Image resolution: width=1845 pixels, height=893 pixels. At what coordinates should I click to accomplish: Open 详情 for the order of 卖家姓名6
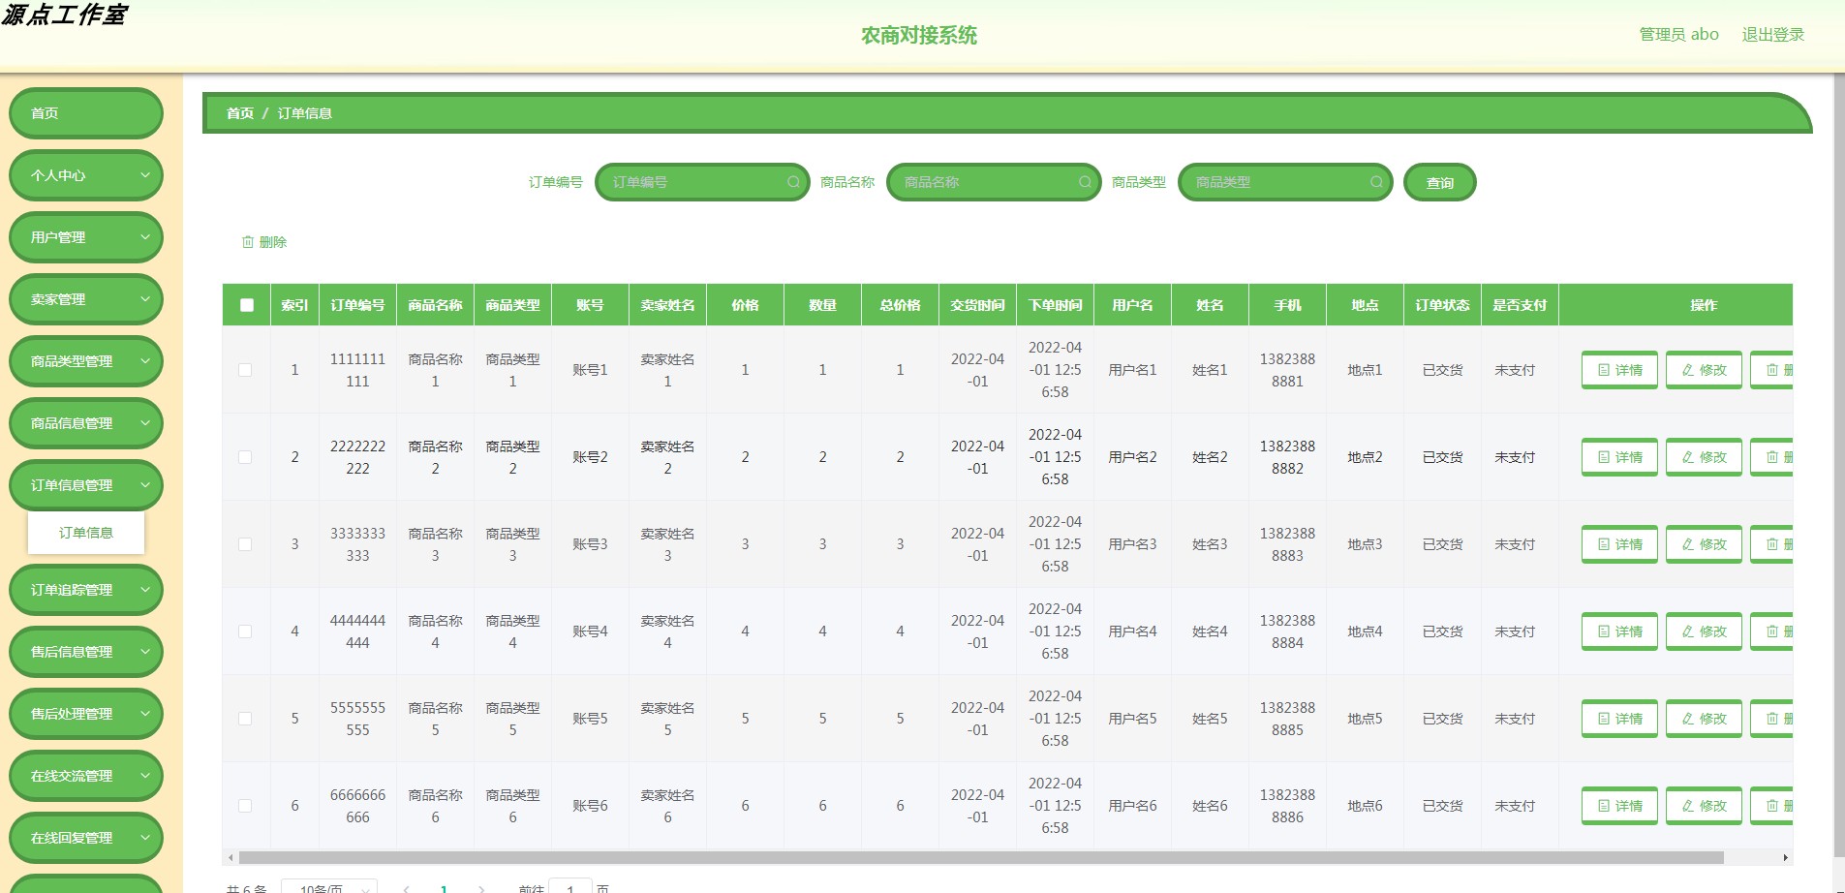(1619, 805)
